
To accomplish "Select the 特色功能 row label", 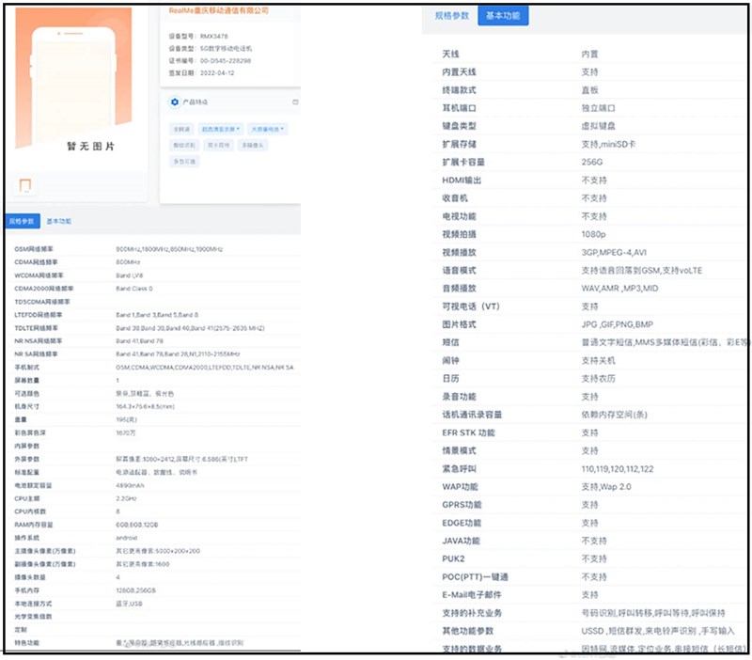I will click(27, 643).
